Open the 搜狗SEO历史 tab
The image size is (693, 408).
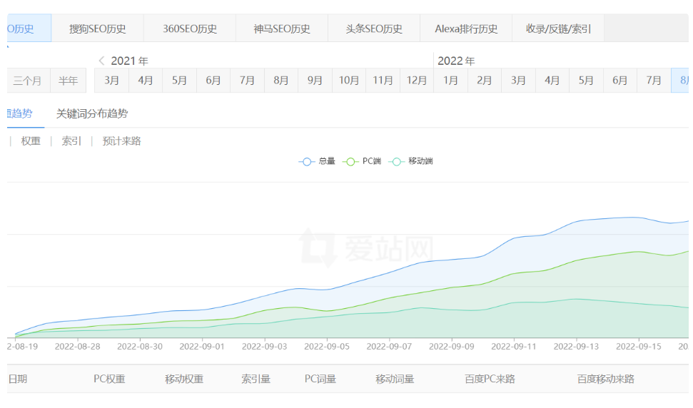pos(98,29)
